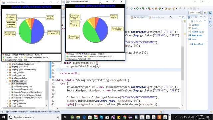
Task: Select Controller.java in package tree
Action: point(20,84)
